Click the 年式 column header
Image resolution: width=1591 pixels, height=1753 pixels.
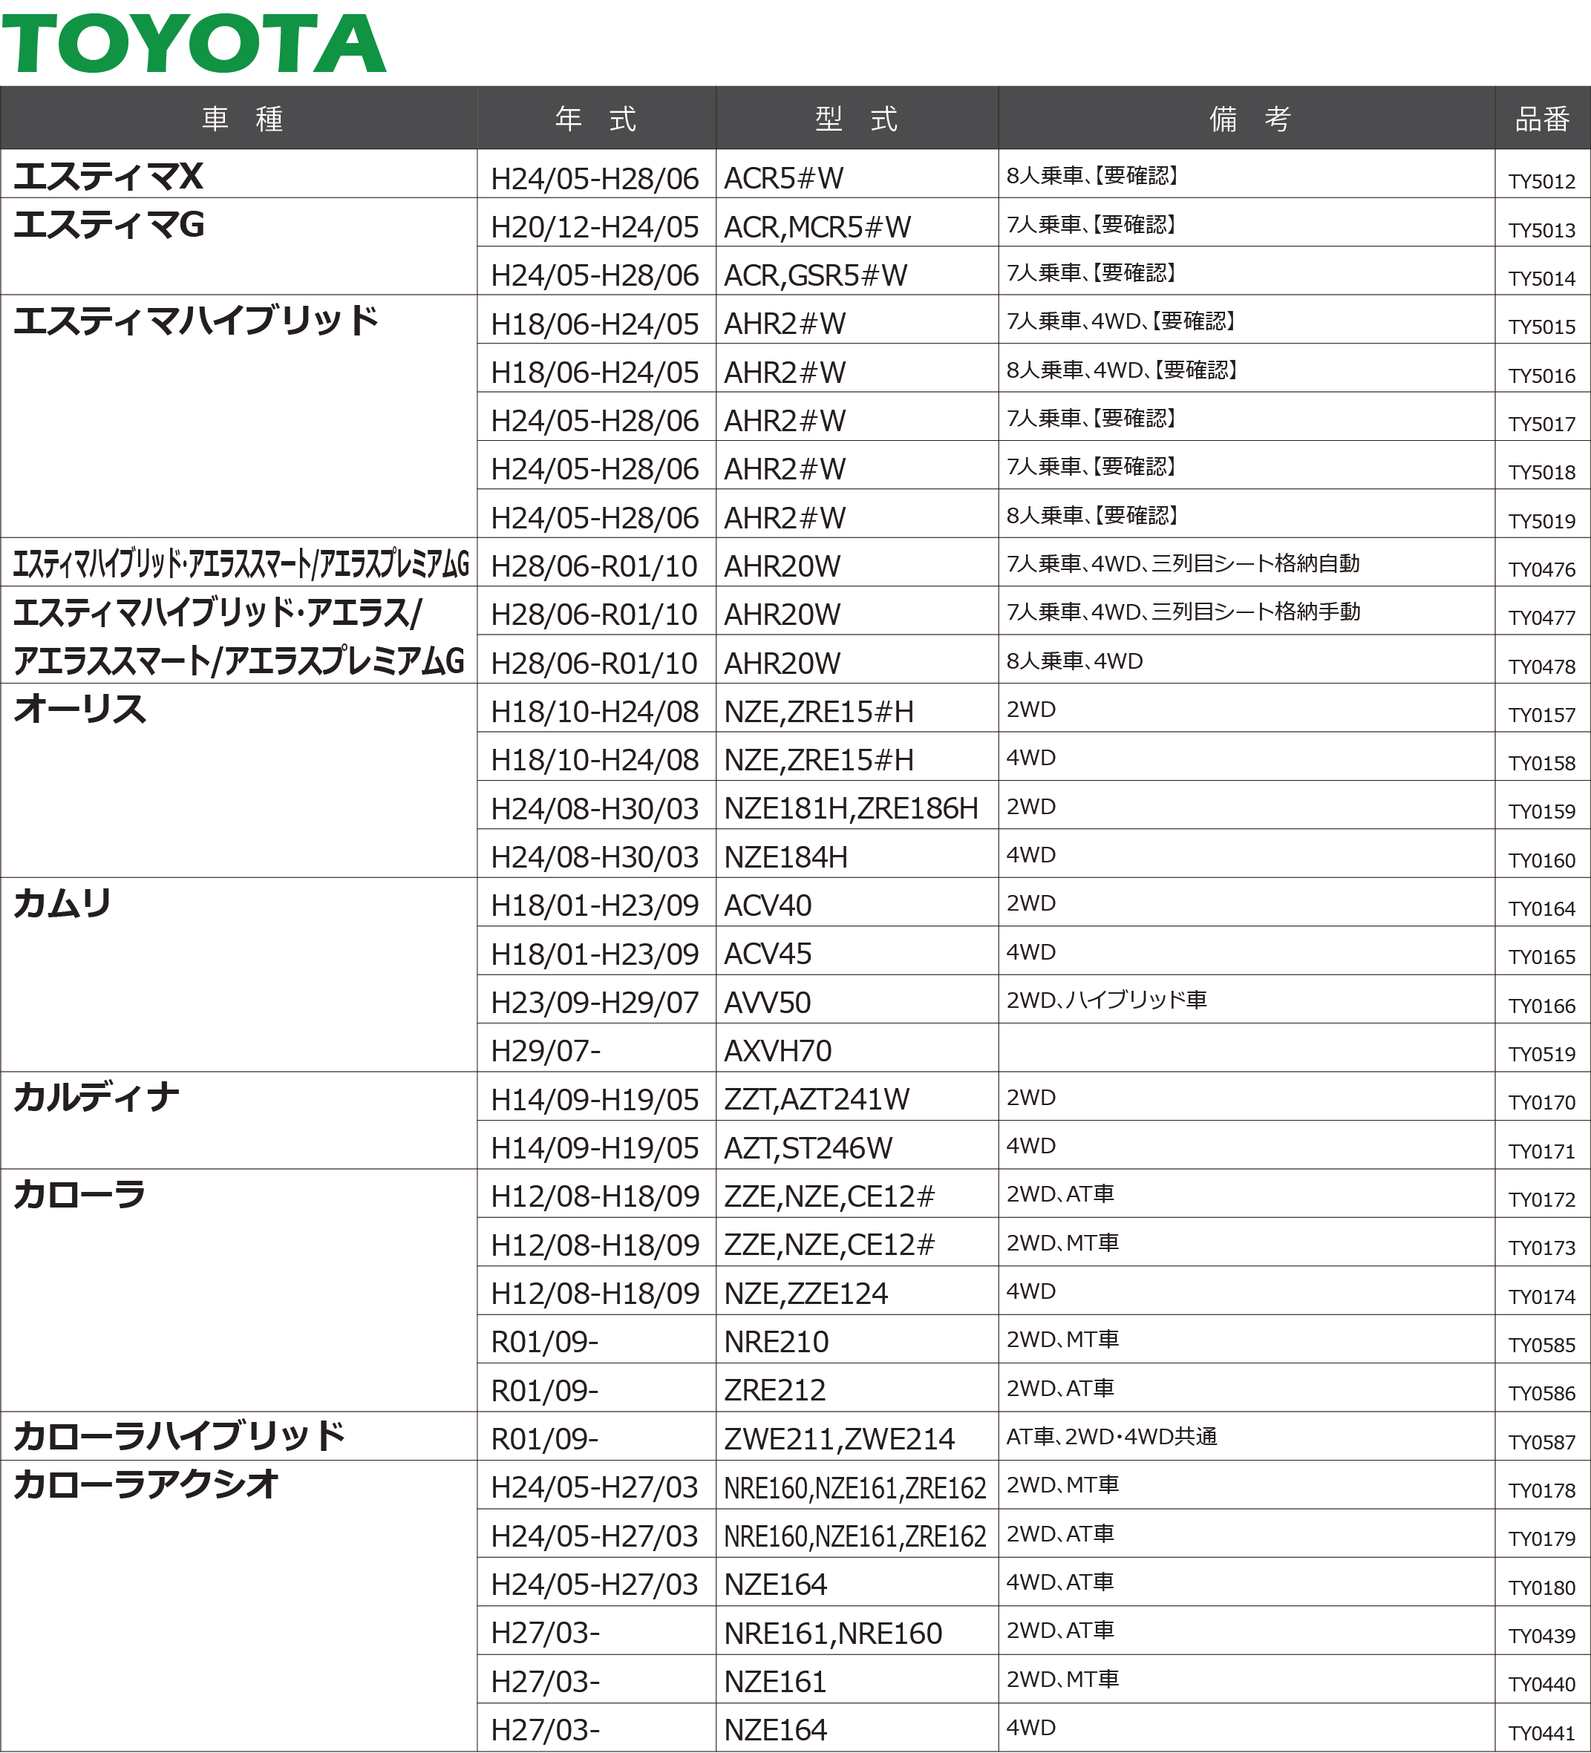(596, 118)
